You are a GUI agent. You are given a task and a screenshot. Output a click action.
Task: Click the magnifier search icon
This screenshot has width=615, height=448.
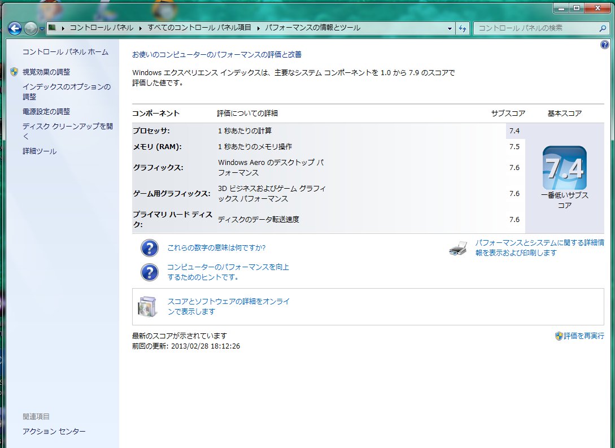(x=603, y=28)
